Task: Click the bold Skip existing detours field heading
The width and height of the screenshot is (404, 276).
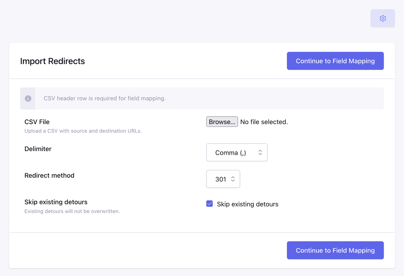Action: (56, 202)
